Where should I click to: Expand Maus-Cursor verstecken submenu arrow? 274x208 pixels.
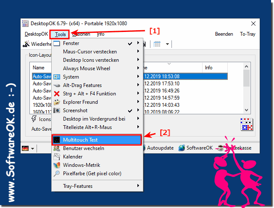(x=138, y=51)
